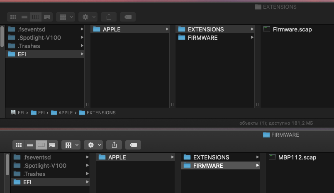Select APPLE folder in upper window
Image resolution: width=334 pixels, height=193 pixels.
tap(130, 29)
